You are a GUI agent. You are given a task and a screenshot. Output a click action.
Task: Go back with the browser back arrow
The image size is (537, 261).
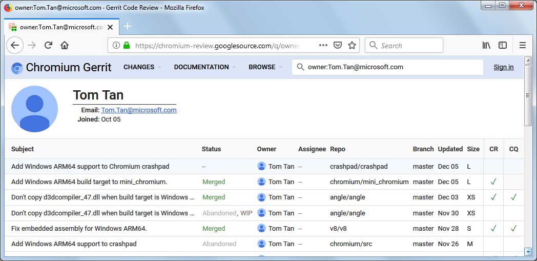pyautogui.click(x=15, y=45)
